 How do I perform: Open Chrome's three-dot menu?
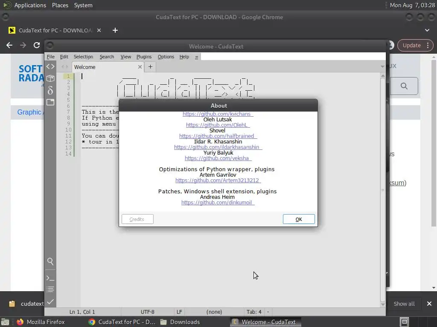click(x=428, y=45)
